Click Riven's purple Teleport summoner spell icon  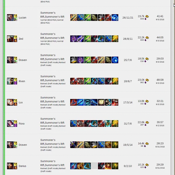tap(16, 83)
